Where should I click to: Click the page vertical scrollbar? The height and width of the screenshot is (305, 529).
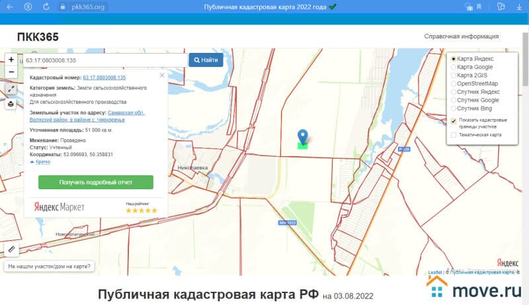525,60
